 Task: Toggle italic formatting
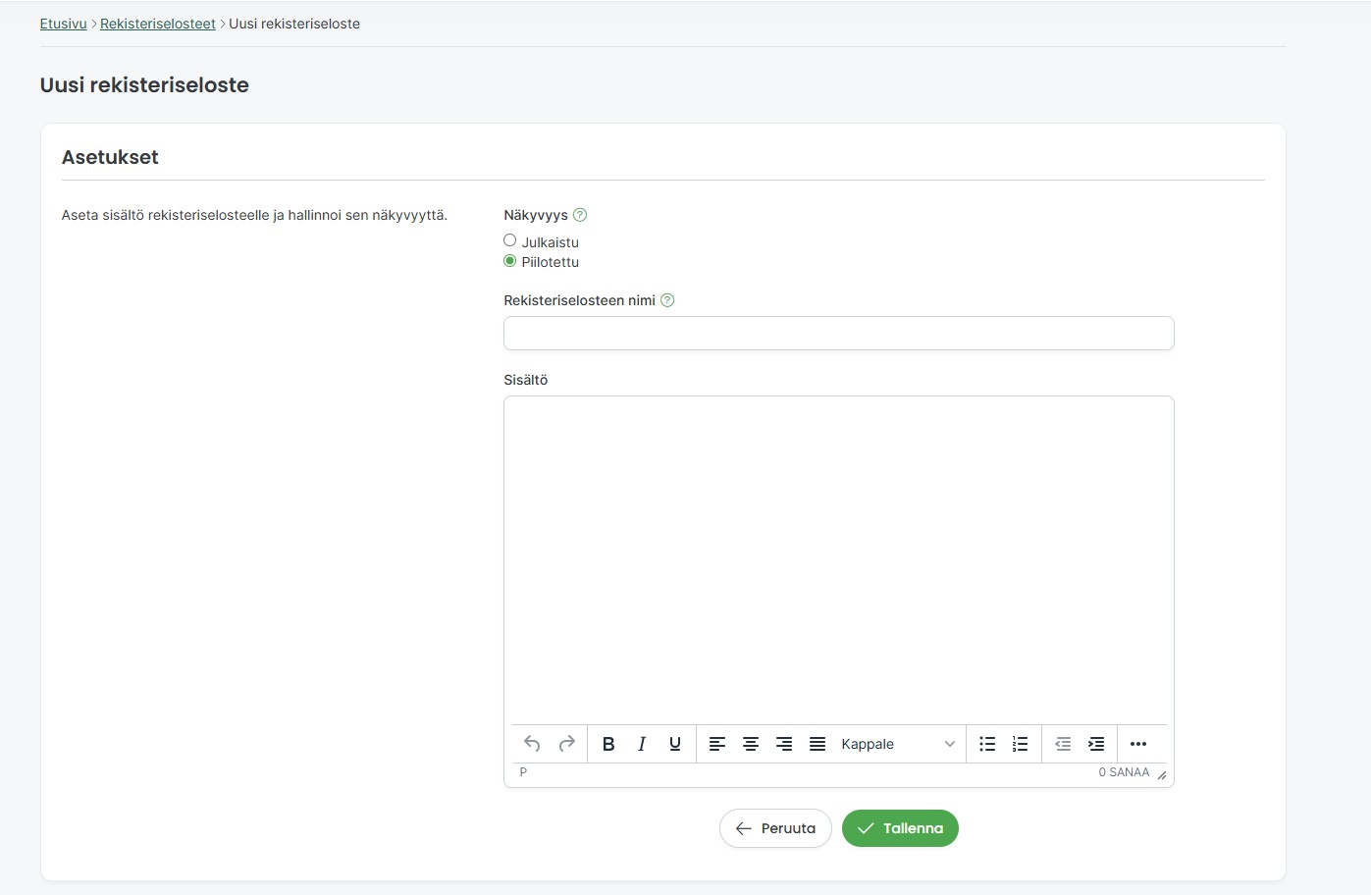click(642, 744)
